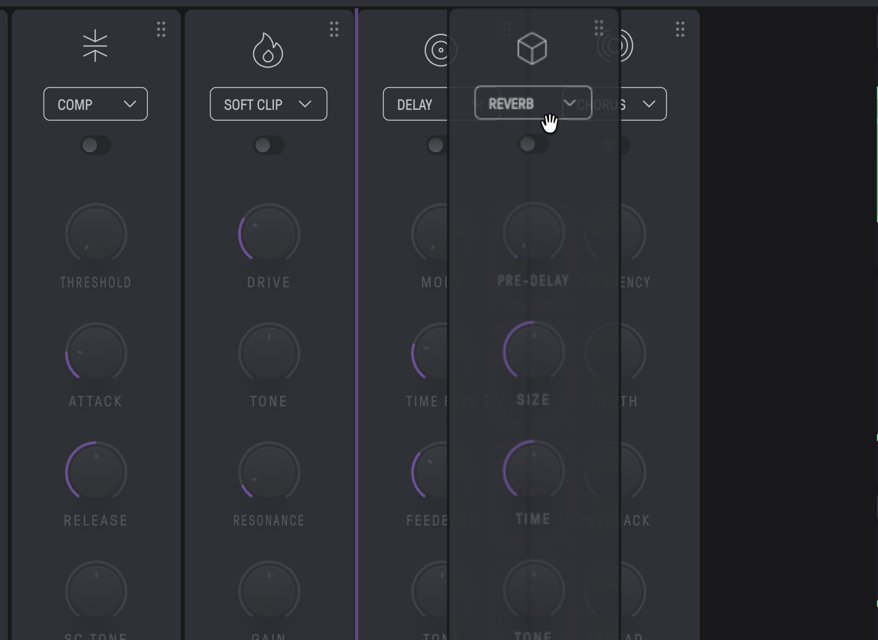This screenshot has width=878, height=640.
Task: Click the compressor THRESHOLD knob
Action: pyautogui.click(x=96, y=234)
